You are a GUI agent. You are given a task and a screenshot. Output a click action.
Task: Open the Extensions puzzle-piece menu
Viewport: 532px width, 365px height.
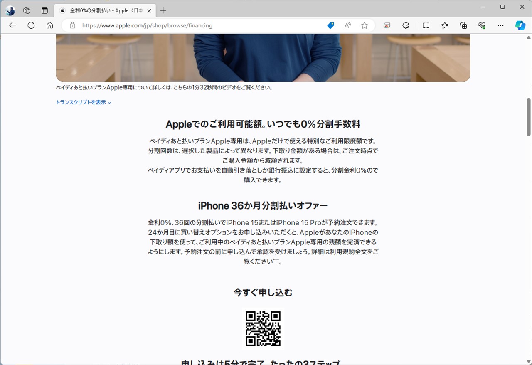point(405,25)
